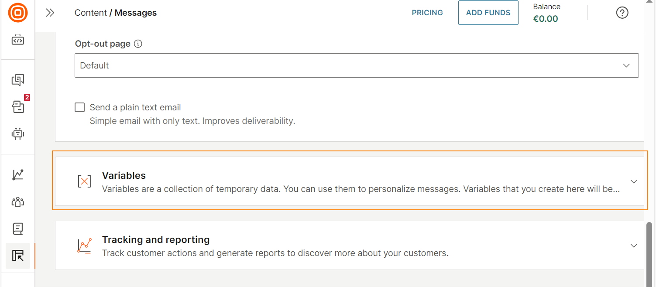656x287 pixels.
Task: Click the Variables [x] icon
Action: [84, 181]
